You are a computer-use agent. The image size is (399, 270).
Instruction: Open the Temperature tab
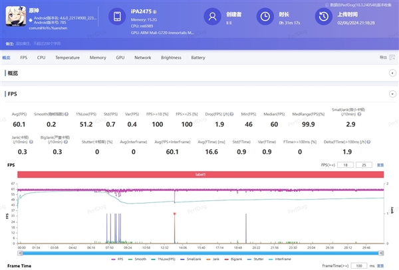tap(67, 58)
